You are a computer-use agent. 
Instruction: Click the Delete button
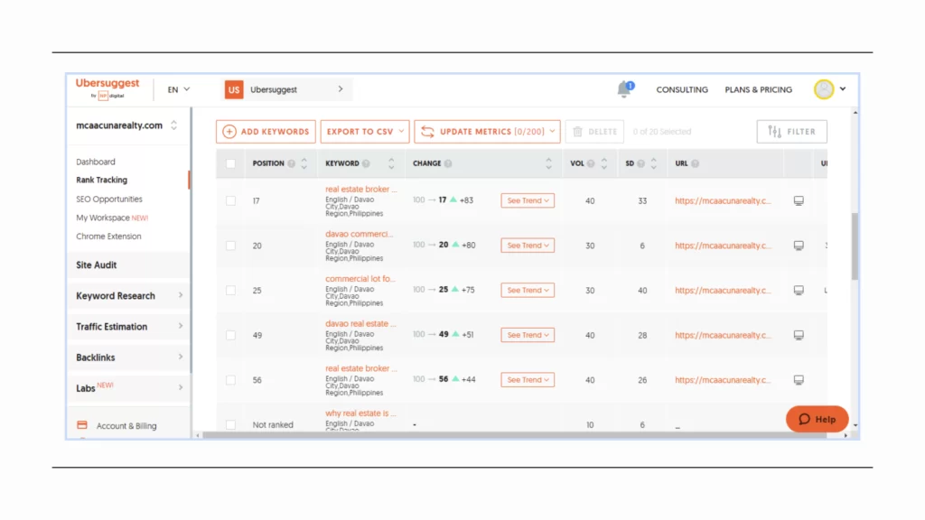click(x=594, y=132)
